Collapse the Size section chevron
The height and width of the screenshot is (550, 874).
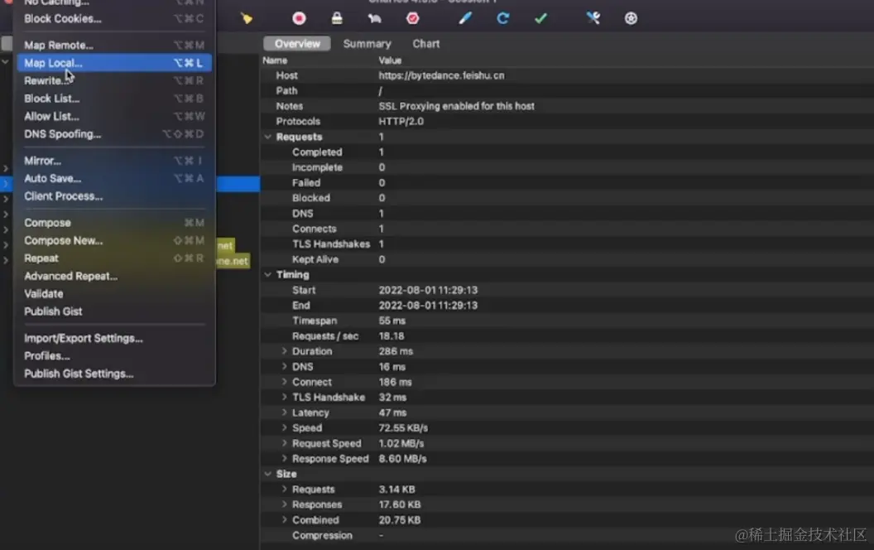(x=267, y=474)
